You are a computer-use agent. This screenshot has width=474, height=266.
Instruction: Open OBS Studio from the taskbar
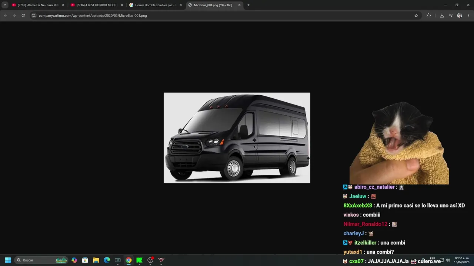[150, 260]
